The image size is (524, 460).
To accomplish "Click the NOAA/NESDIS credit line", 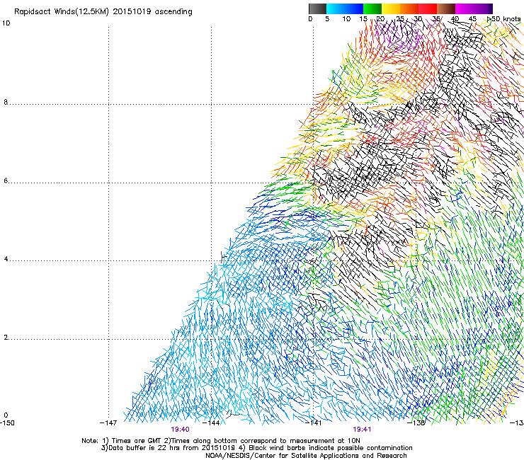I will coord(306,456).
